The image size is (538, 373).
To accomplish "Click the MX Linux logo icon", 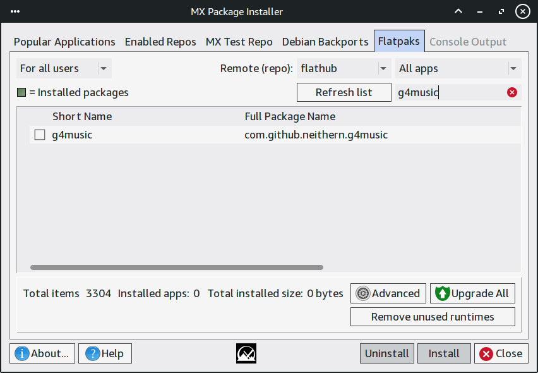I will (x=246, y=353).
